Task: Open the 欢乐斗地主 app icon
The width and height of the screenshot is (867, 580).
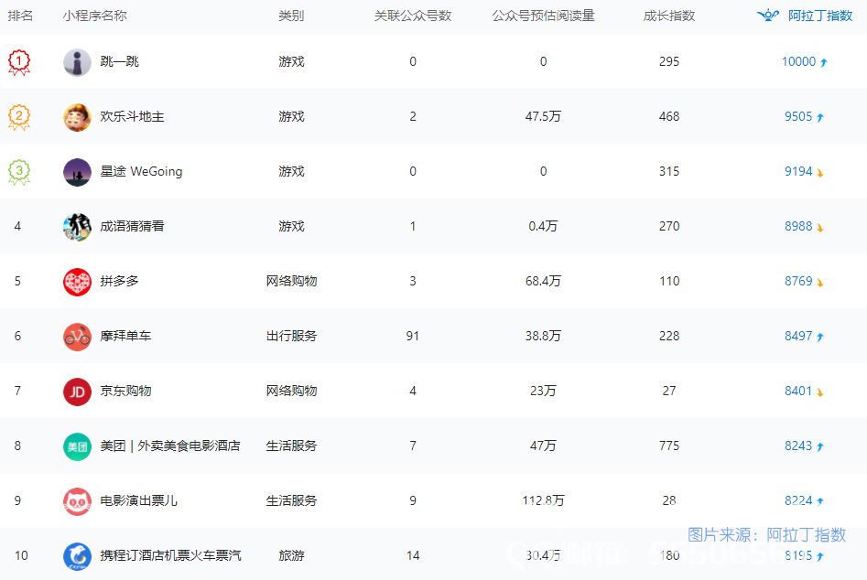Action: pyautogui.click(x=78, y=116)
